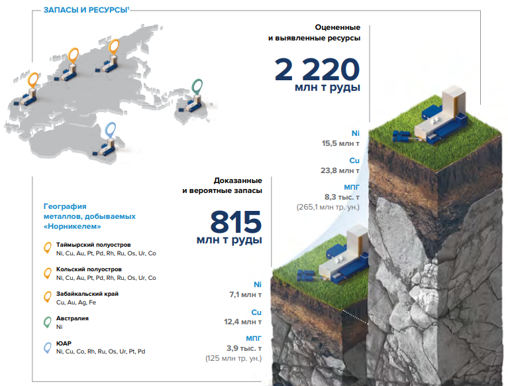This screenshot has width=508, height=386.
Task: Click the middle orange map marker on the map
Action: pos(74,56)
